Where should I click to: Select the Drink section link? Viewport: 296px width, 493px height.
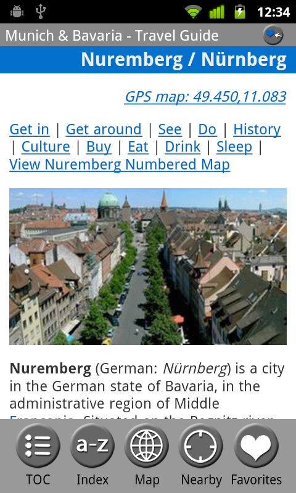click(x=183, y=147)
